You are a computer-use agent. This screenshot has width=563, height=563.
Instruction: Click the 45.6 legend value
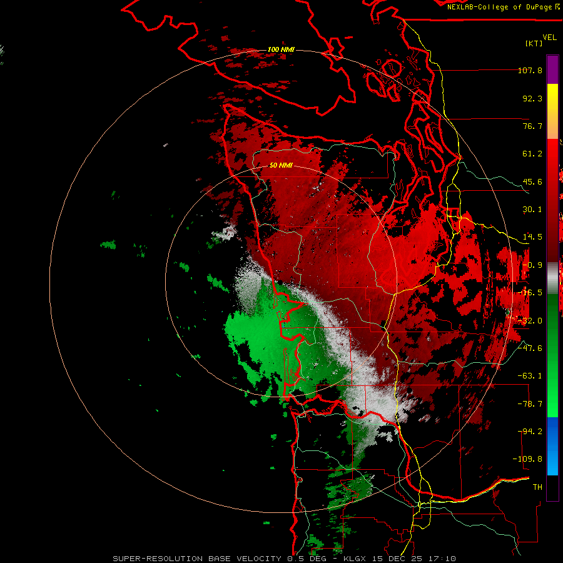tap(532, 181)
